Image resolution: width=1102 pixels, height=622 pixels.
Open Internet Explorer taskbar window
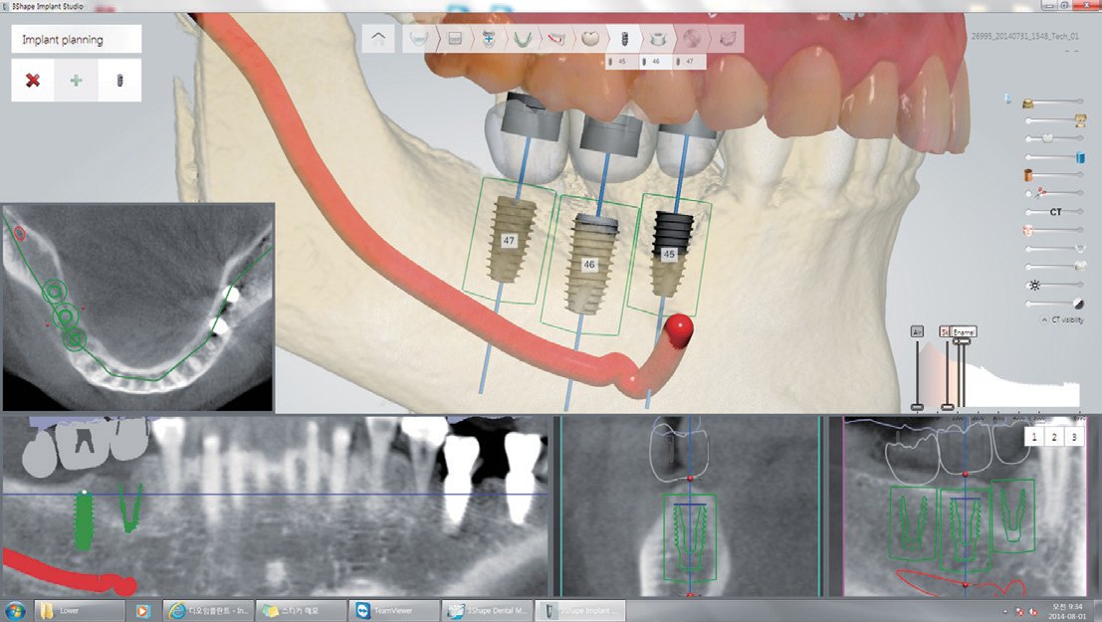tap(209, 610)
